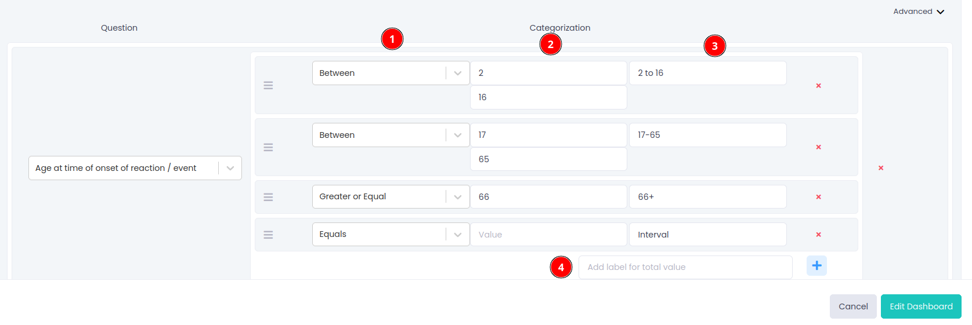Viewport: 972px width, 325px height.
Task: Click the Edit Dashboard button
Action: coord(920,306)
